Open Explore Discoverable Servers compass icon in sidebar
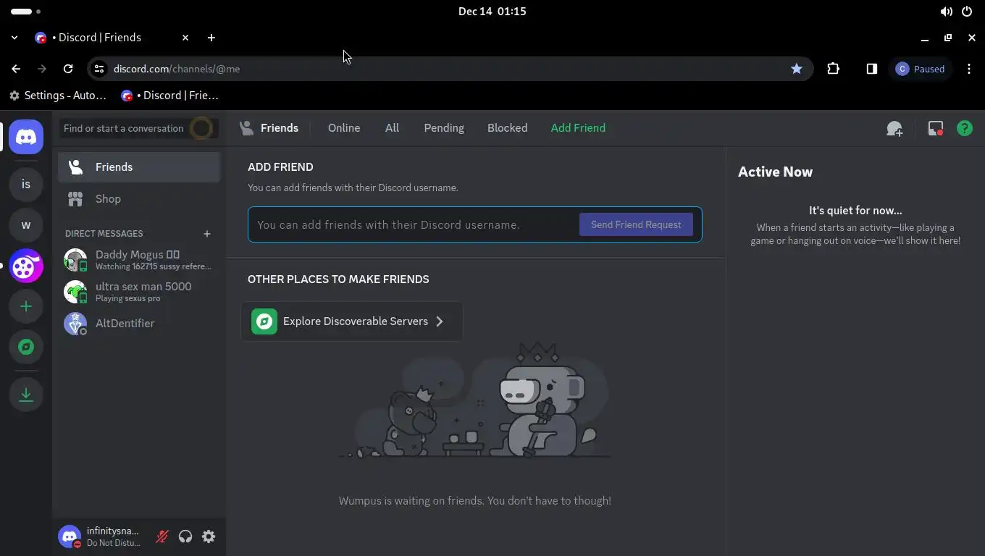Image resolution: width=985 pixels, height=556 pixels. pos(26,347)
